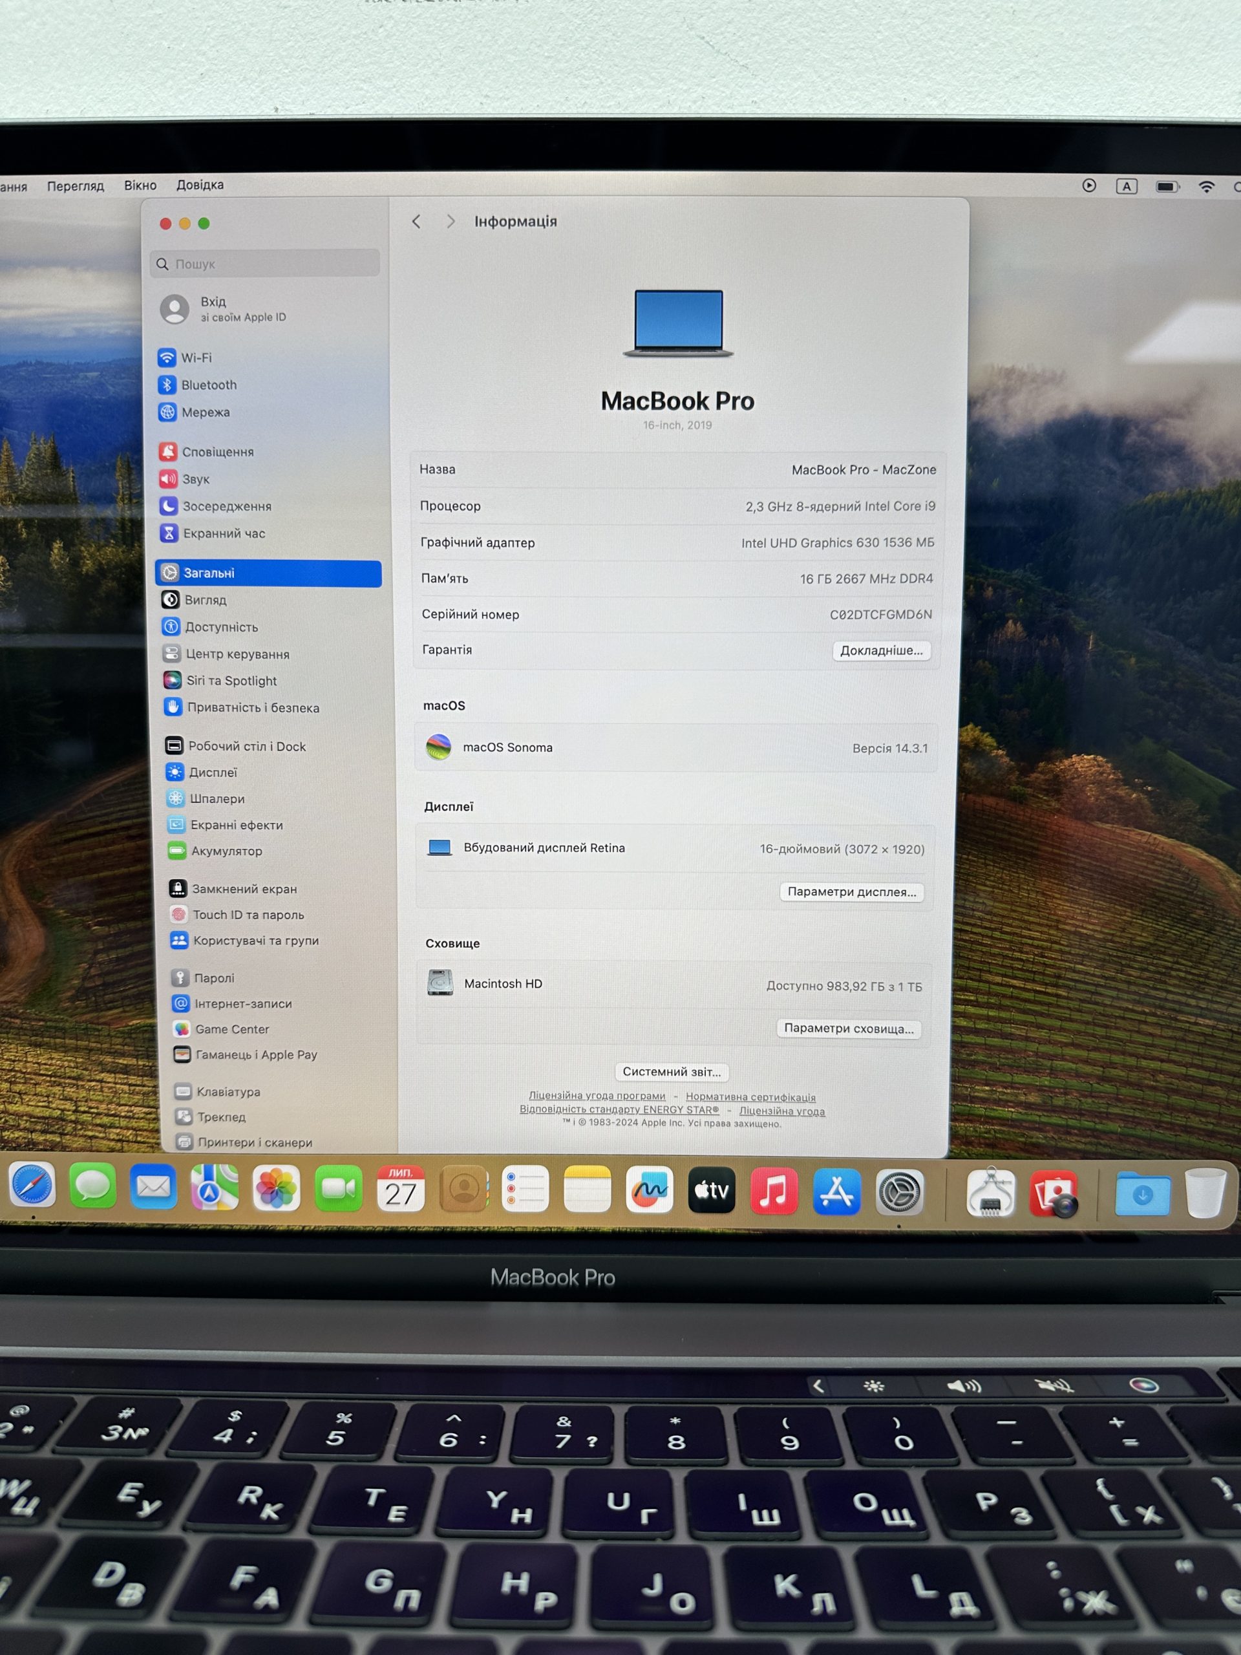Open Notes from the Dock
The width and height of the screenshot is (1241, 1655).
(x=587, y=1189)
